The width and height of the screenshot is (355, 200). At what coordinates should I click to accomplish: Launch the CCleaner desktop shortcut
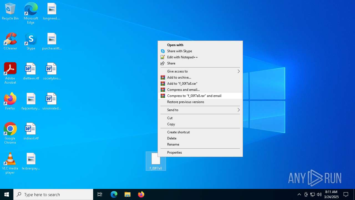10,41
